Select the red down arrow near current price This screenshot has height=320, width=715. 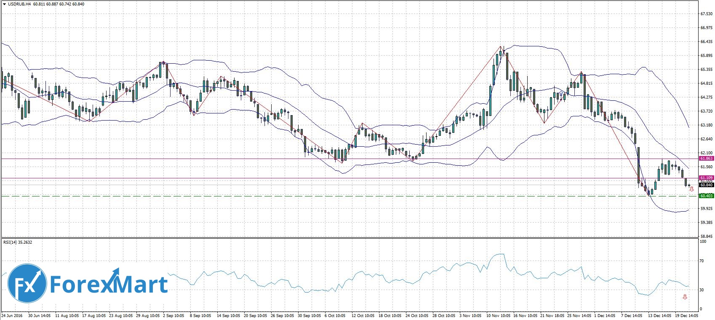691,189
